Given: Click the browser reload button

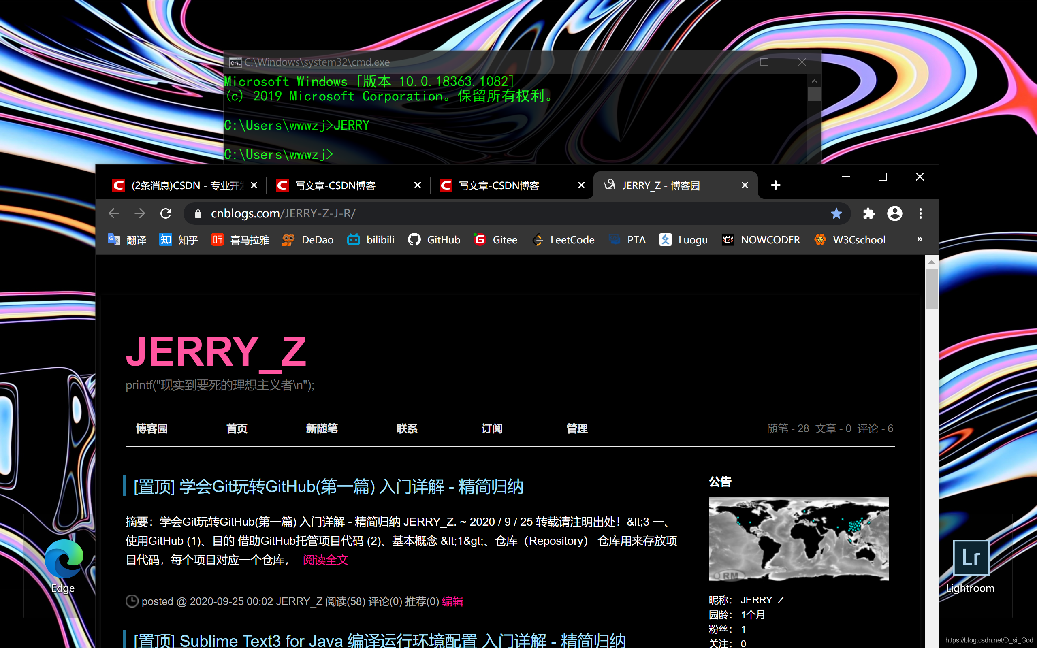Looking at the screenshot, I should click(x=166, y=213).
